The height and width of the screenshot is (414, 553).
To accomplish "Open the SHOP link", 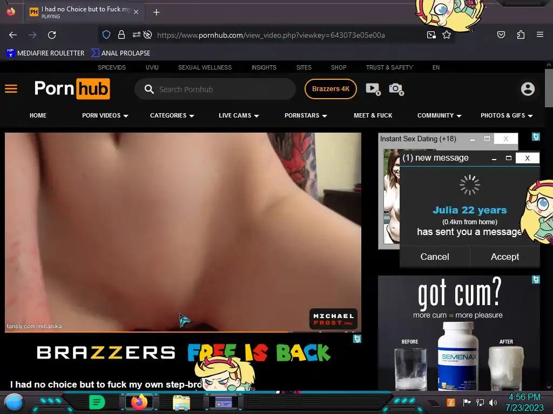I will click(339, 67).
